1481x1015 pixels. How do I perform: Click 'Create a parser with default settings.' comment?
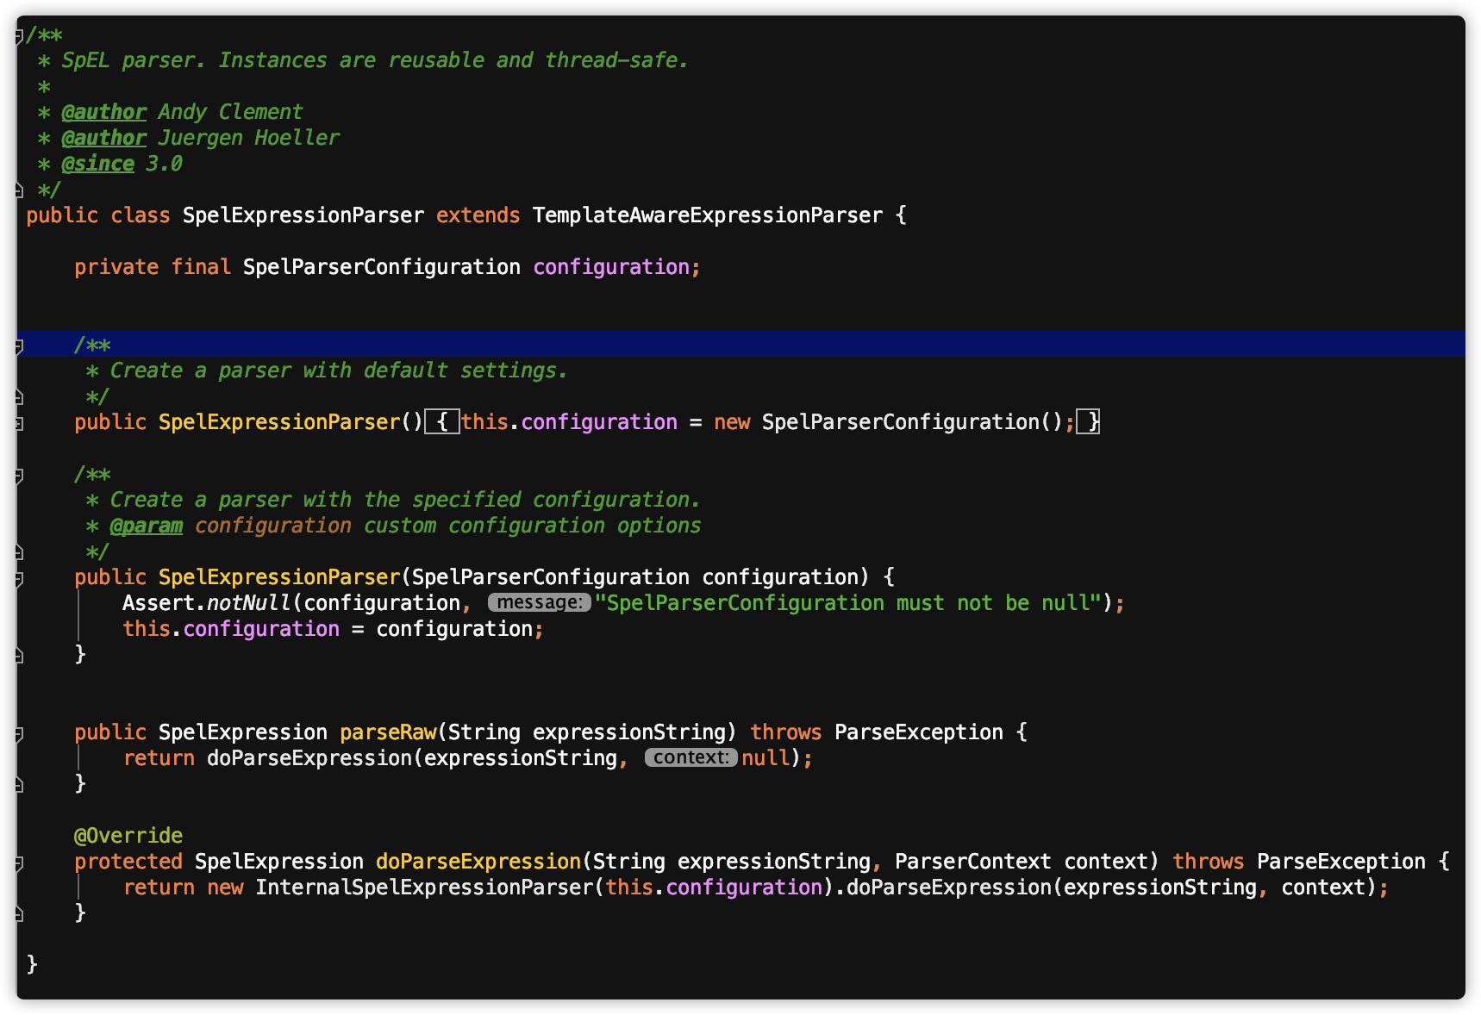(x=339, y=371)
